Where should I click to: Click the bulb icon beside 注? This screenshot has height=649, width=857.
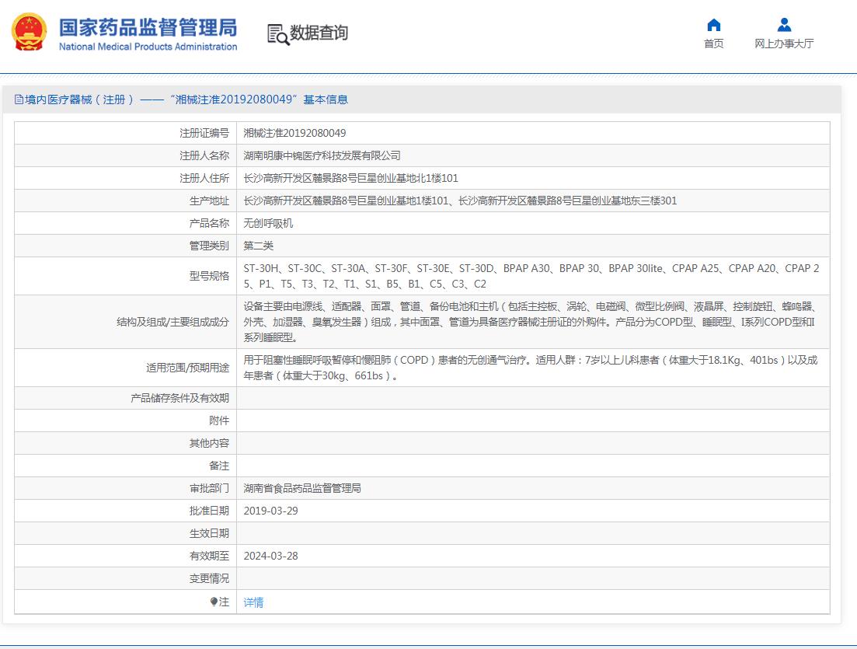coord(214,602)
